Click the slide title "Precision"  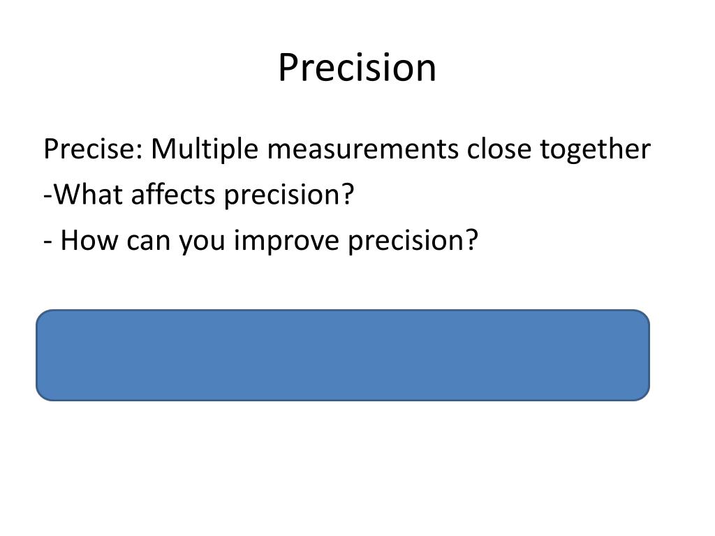click(357, 68)
